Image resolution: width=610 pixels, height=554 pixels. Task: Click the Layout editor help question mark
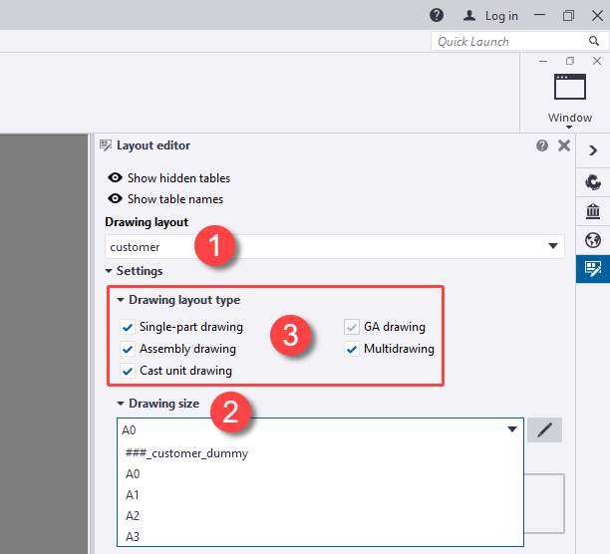[x=542, y=145]
